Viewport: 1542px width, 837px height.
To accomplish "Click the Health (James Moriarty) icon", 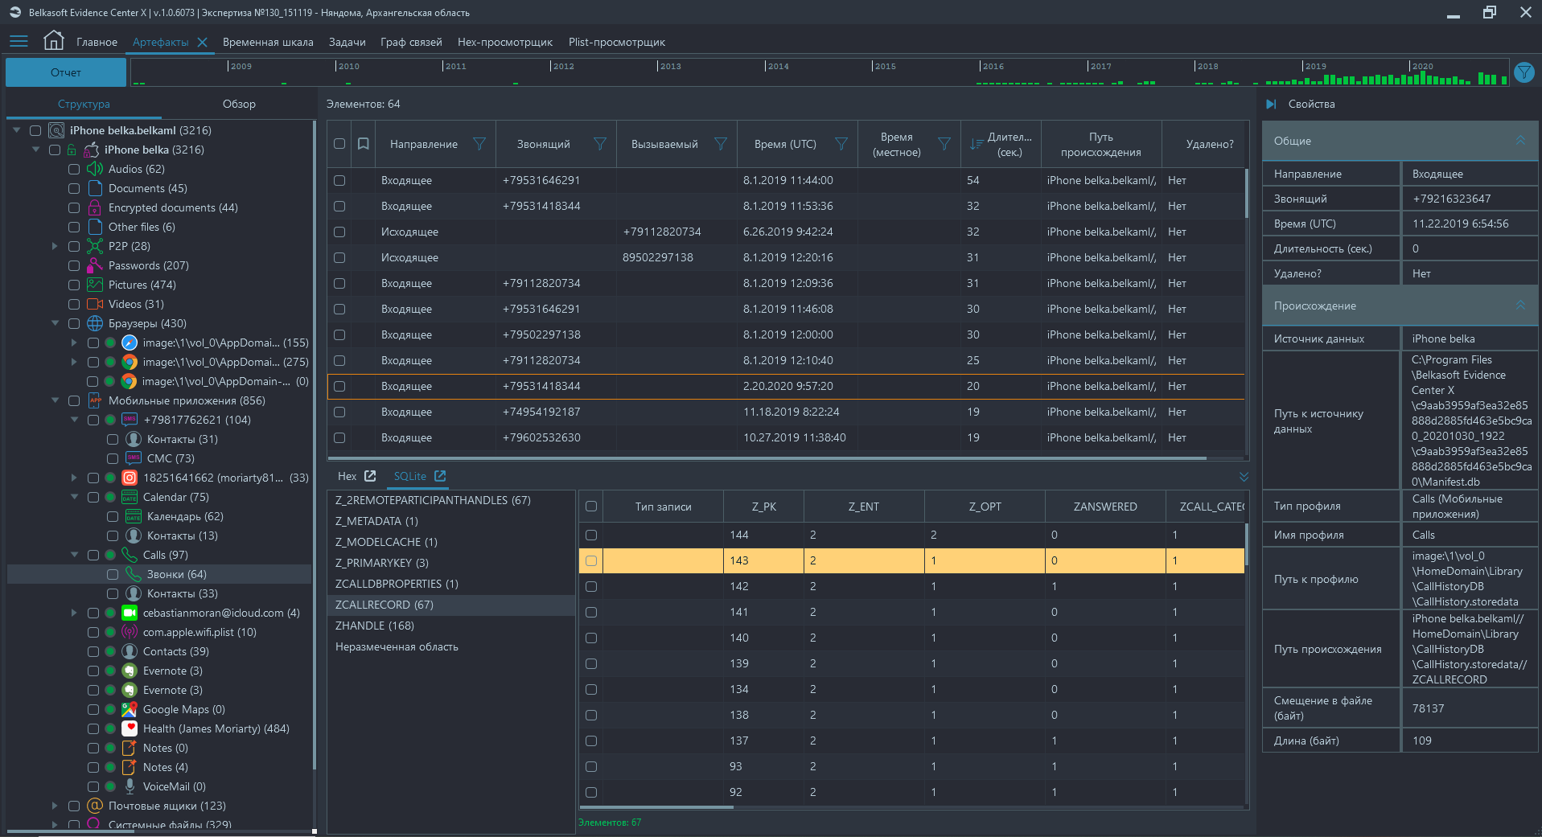I will tap(130, 728).
